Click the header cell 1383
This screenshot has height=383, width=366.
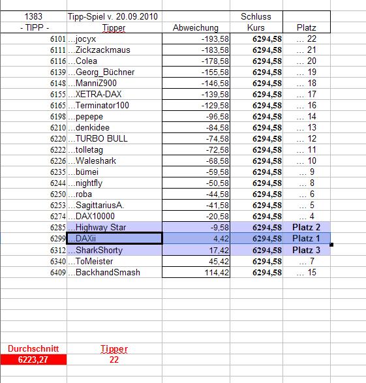[33, 16]
